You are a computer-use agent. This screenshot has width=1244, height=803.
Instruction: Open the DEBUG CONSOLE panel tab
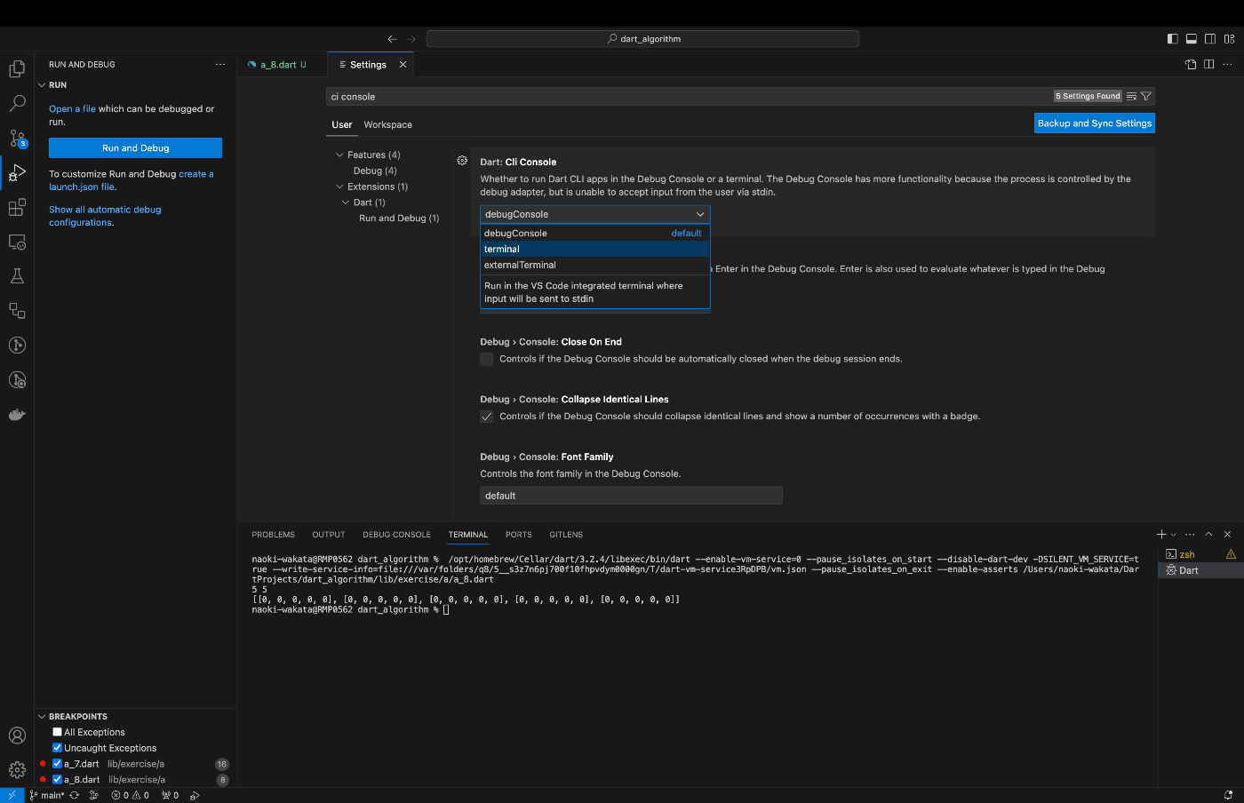pos(396,535)
